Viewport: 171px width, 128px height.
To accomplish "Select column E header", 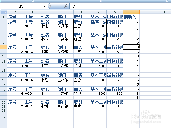I will pos(82,12).
